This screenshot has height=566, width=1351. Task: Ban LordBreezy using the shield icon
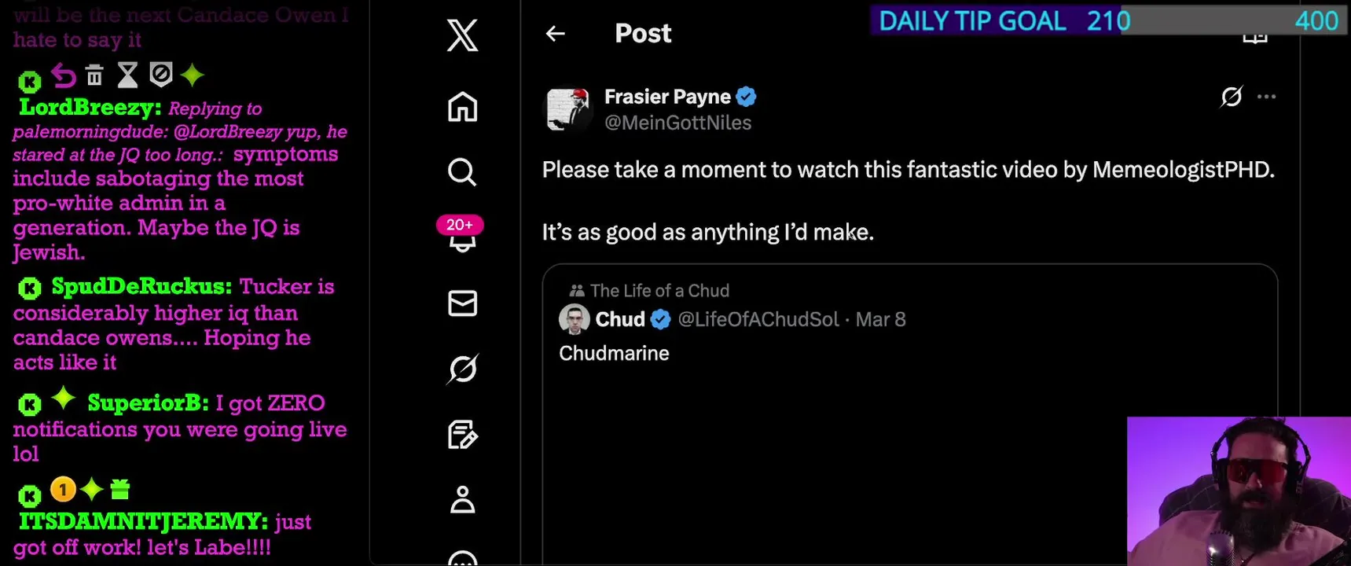point(160,75)
